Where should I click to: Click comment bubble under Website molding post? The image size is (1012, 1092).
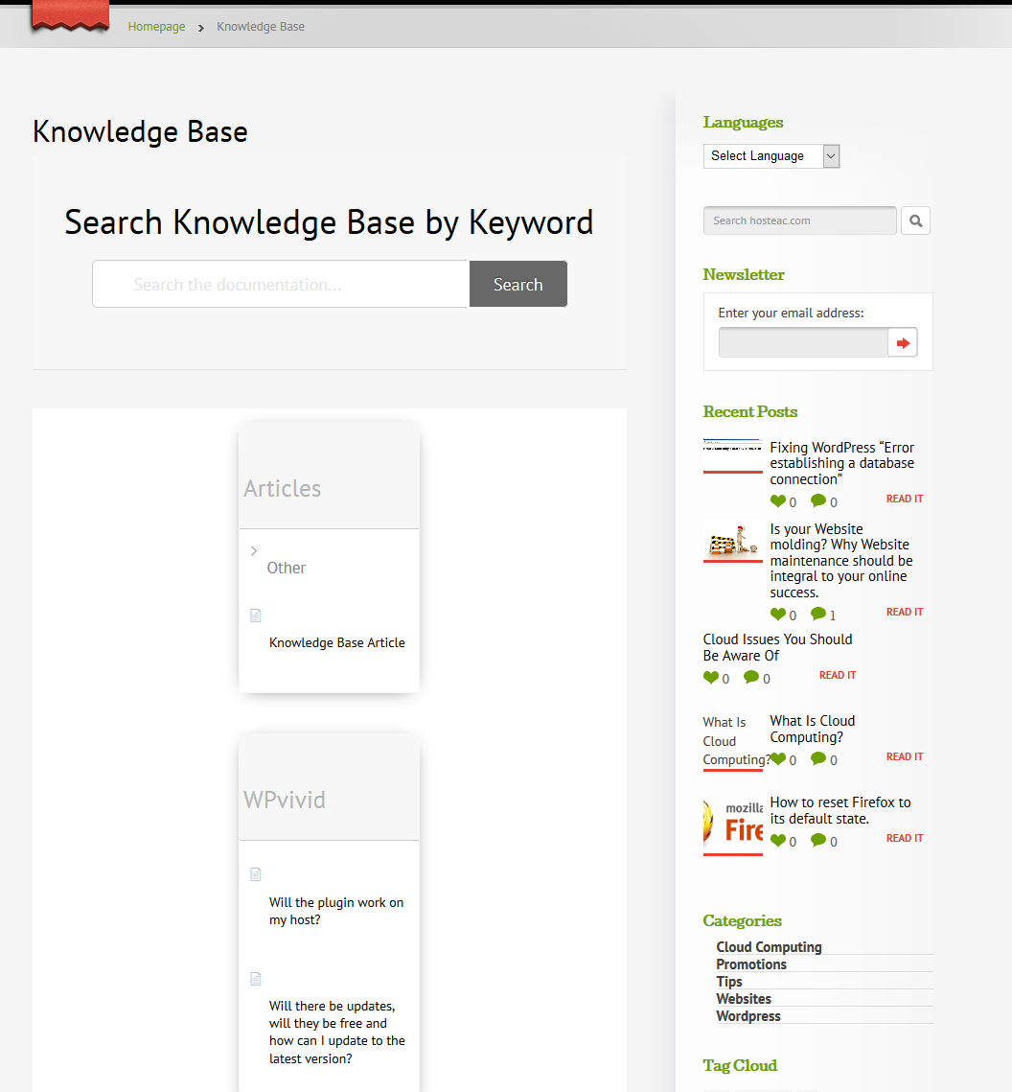tap(817, 614)
